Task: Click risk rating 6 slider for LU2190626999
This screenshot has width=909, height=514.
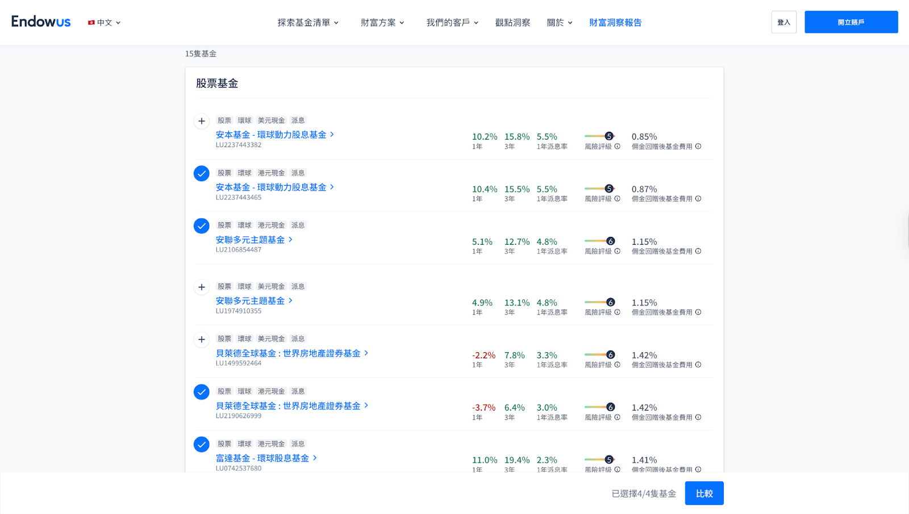Action: tap(600, 407)
